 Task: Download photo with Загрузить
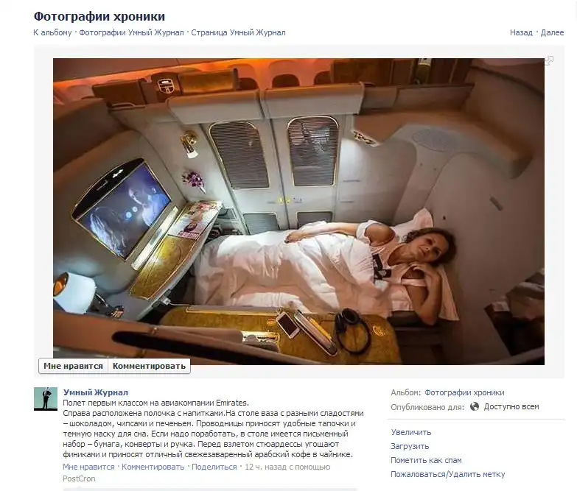click(x=410, y=446)
